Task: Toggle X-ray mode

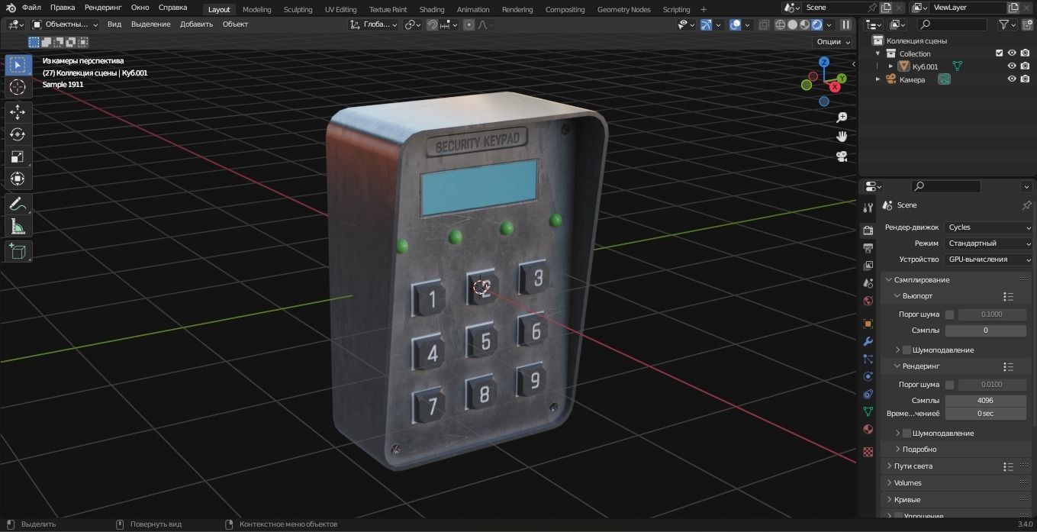Action: pos(764,24)
